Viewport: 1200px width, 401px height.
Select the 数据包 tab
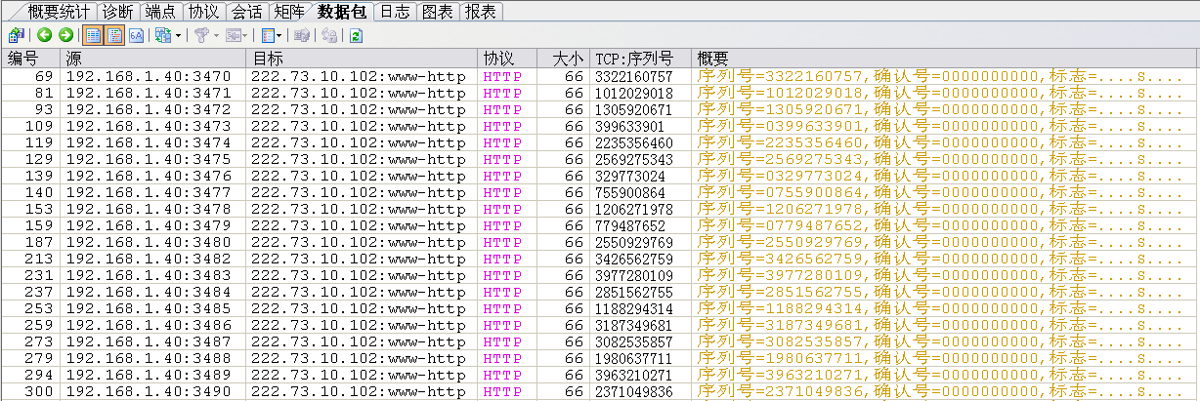pos(341,12)
